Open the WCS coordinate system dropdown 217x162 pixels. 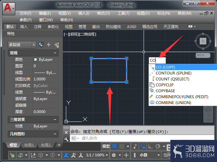click(203, 55)
